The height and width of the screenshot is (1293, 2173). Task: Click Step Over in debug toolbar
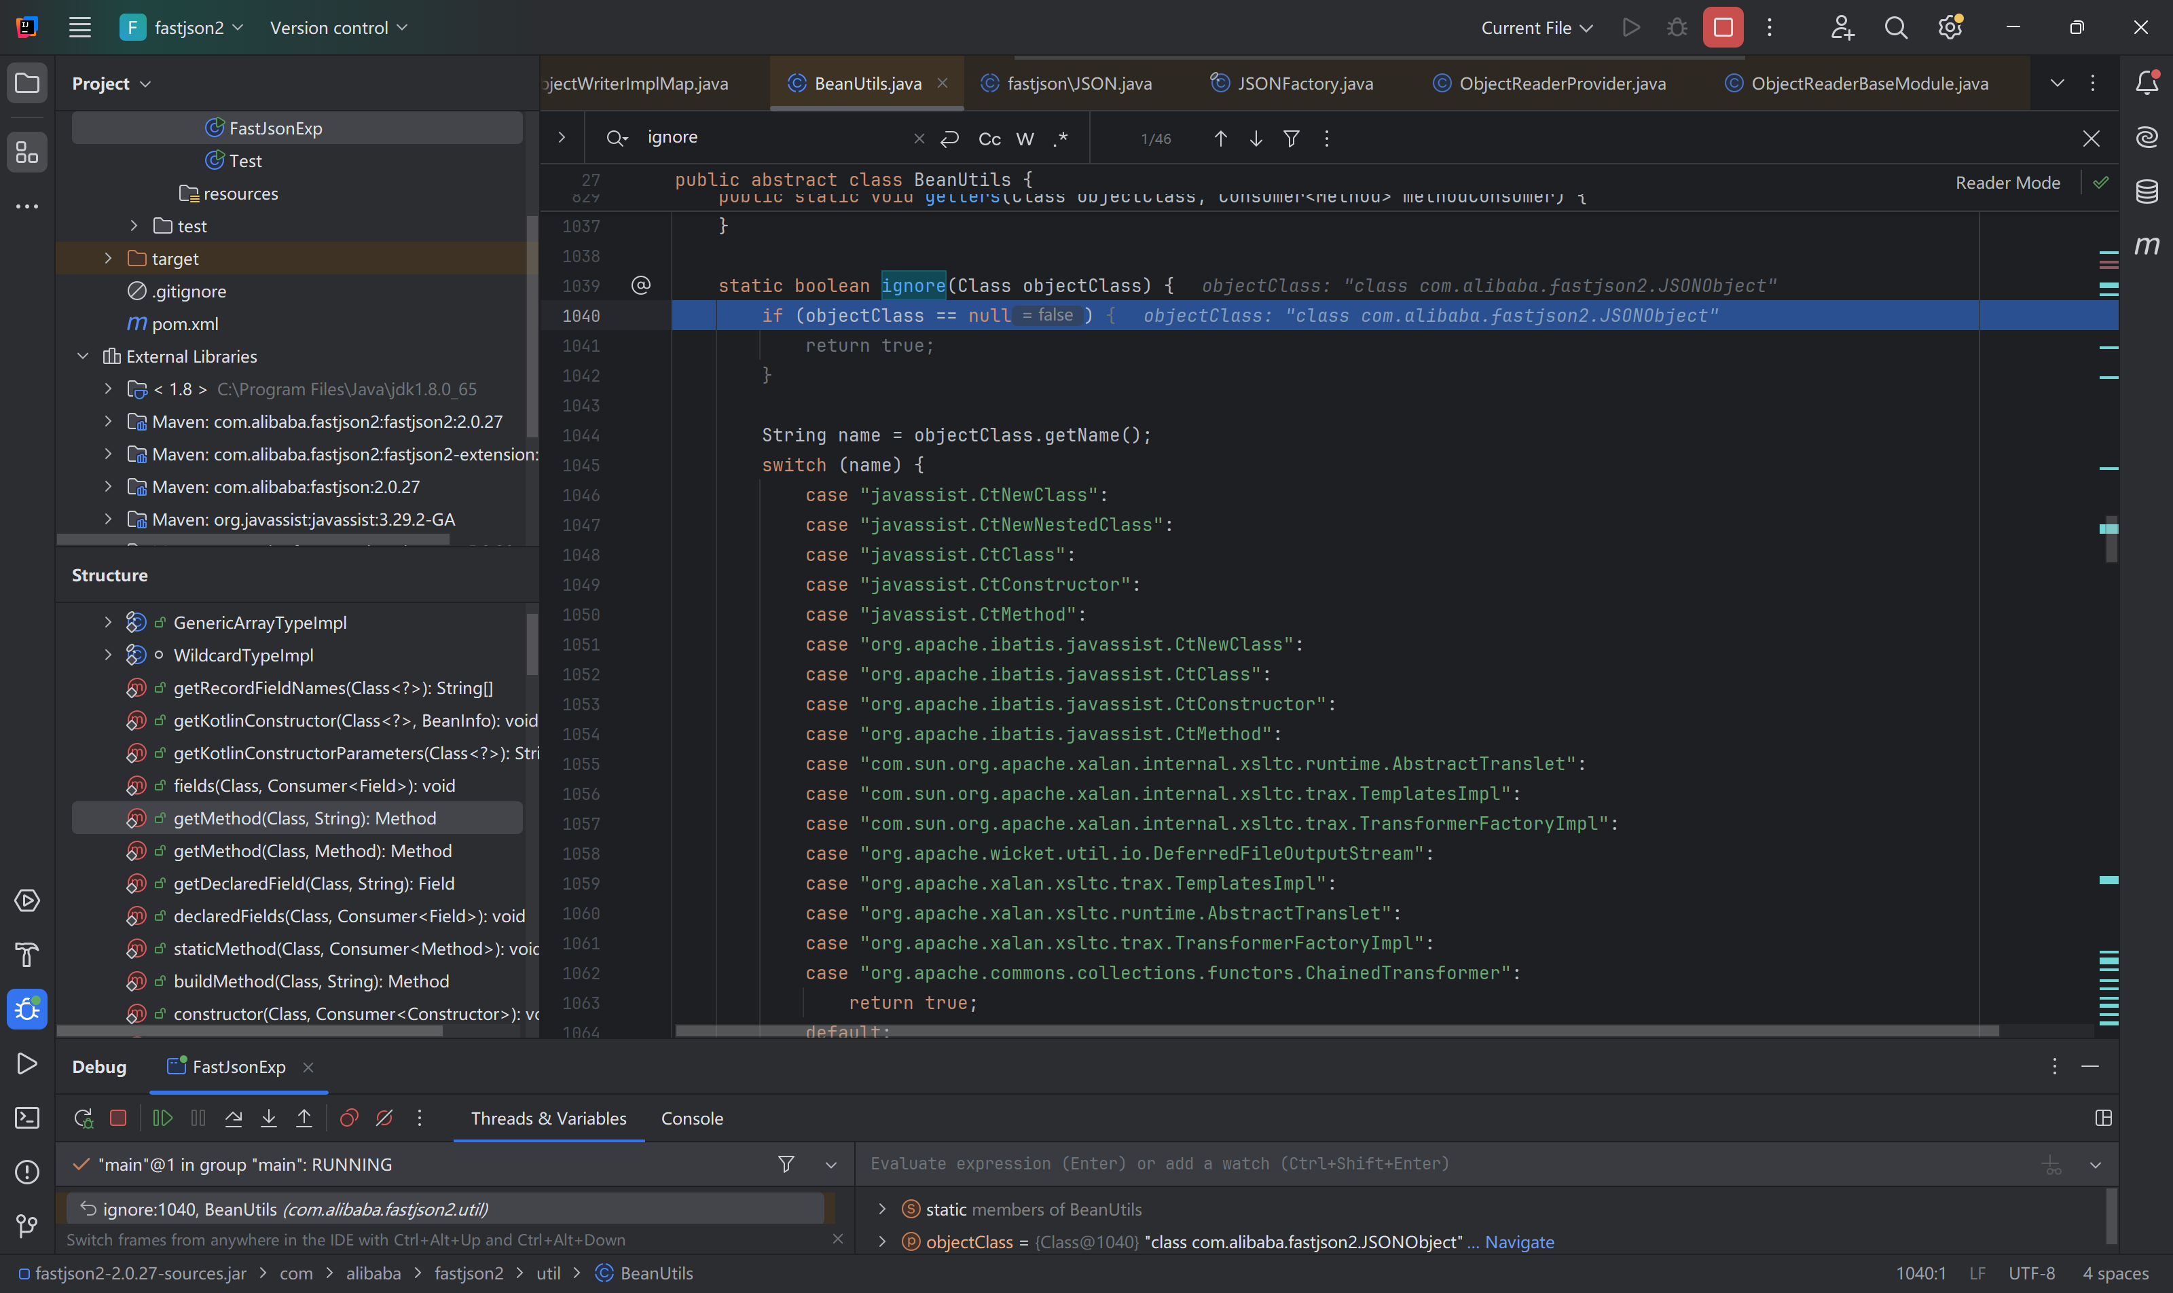coord(234,1118)
